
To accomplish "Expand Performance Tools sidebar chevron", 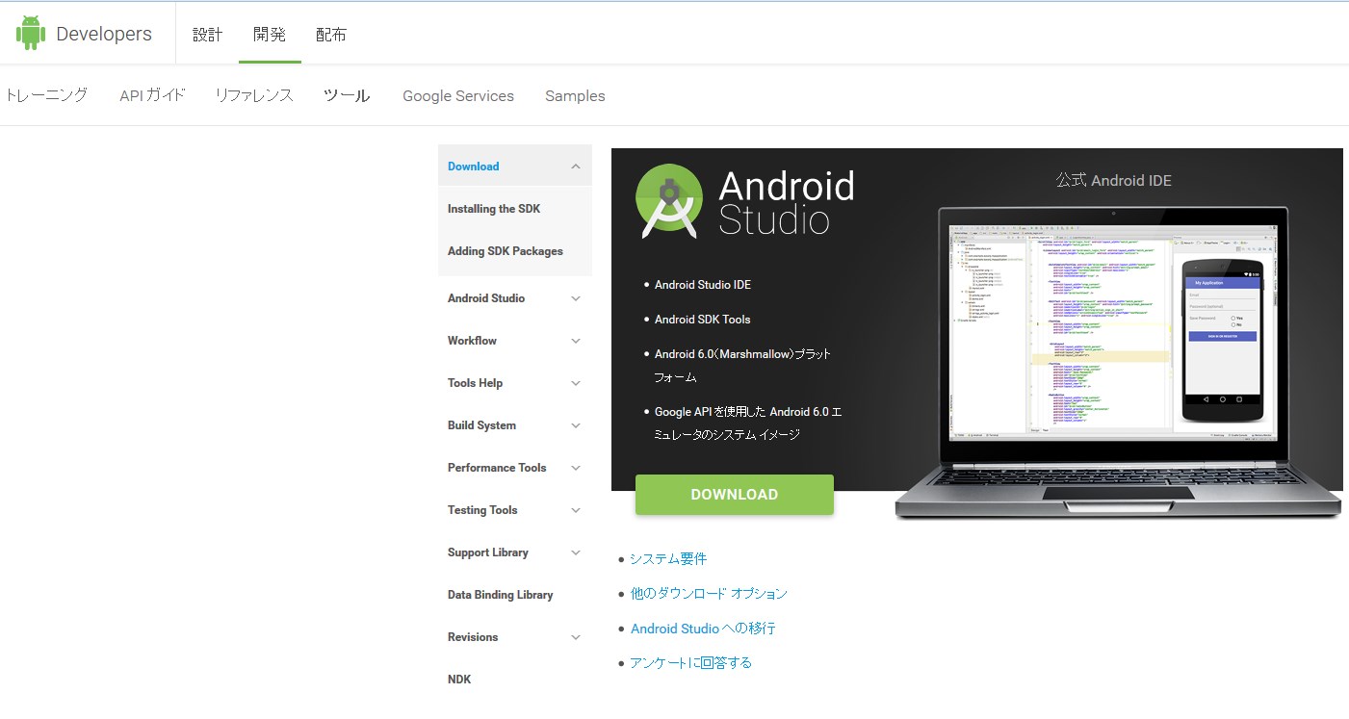I will pyautogui.click(x=576, y=468).
